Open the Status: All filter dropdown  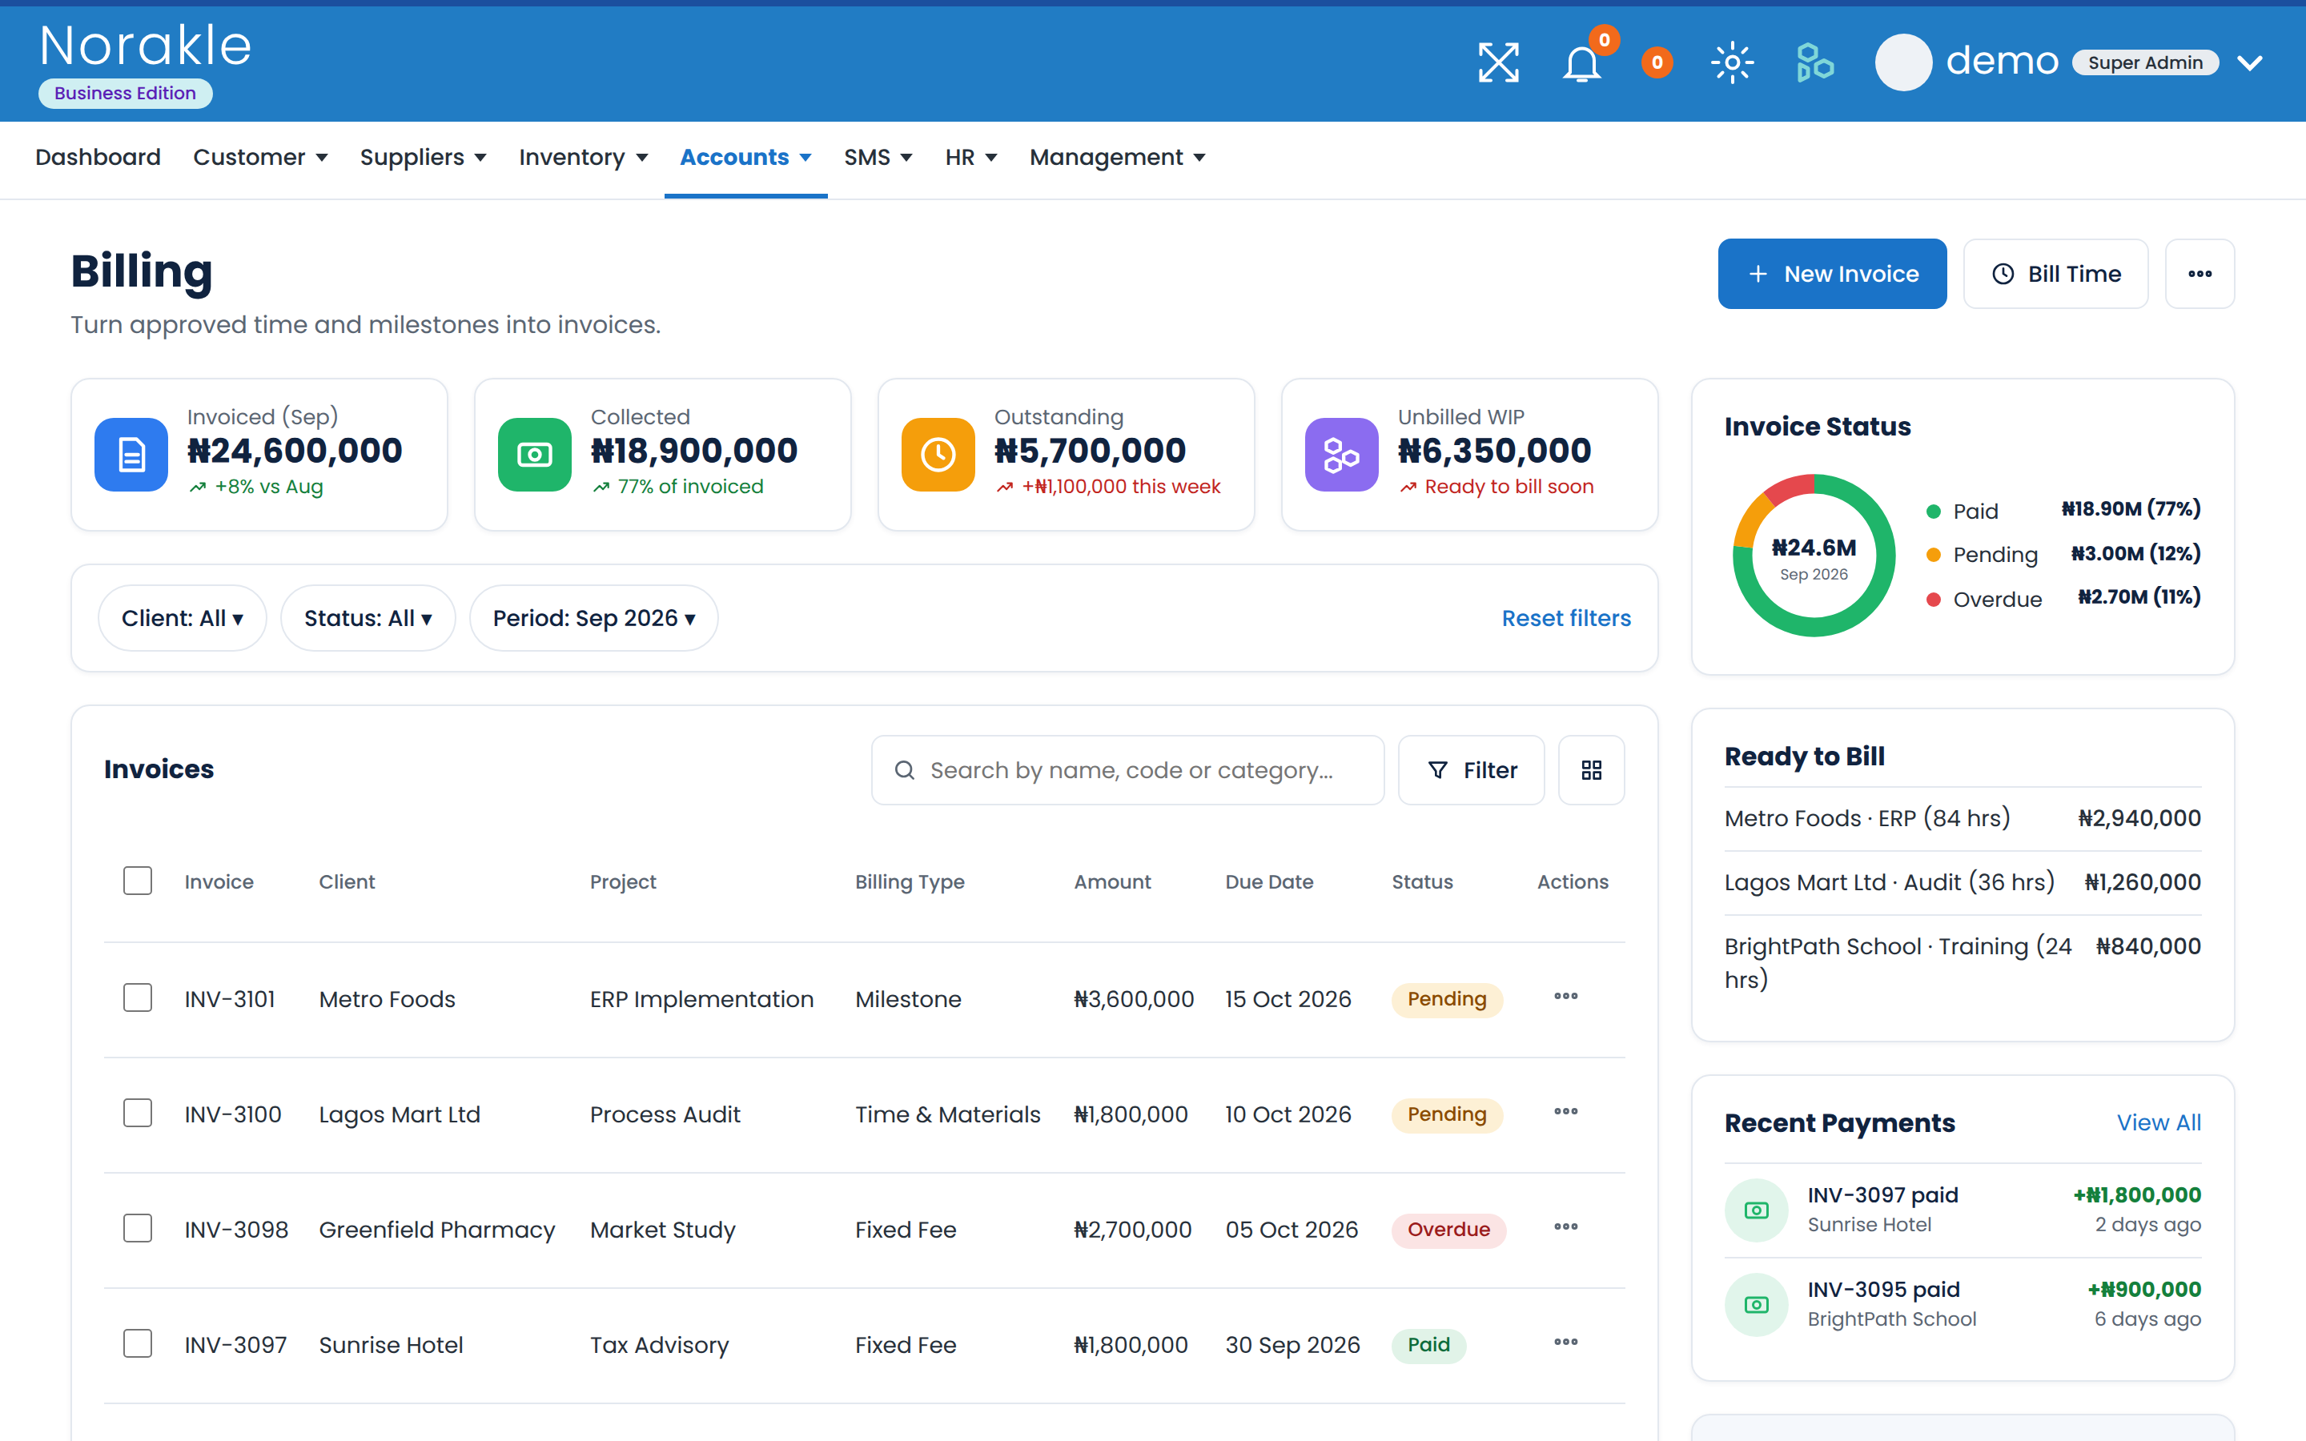[368, 619]
